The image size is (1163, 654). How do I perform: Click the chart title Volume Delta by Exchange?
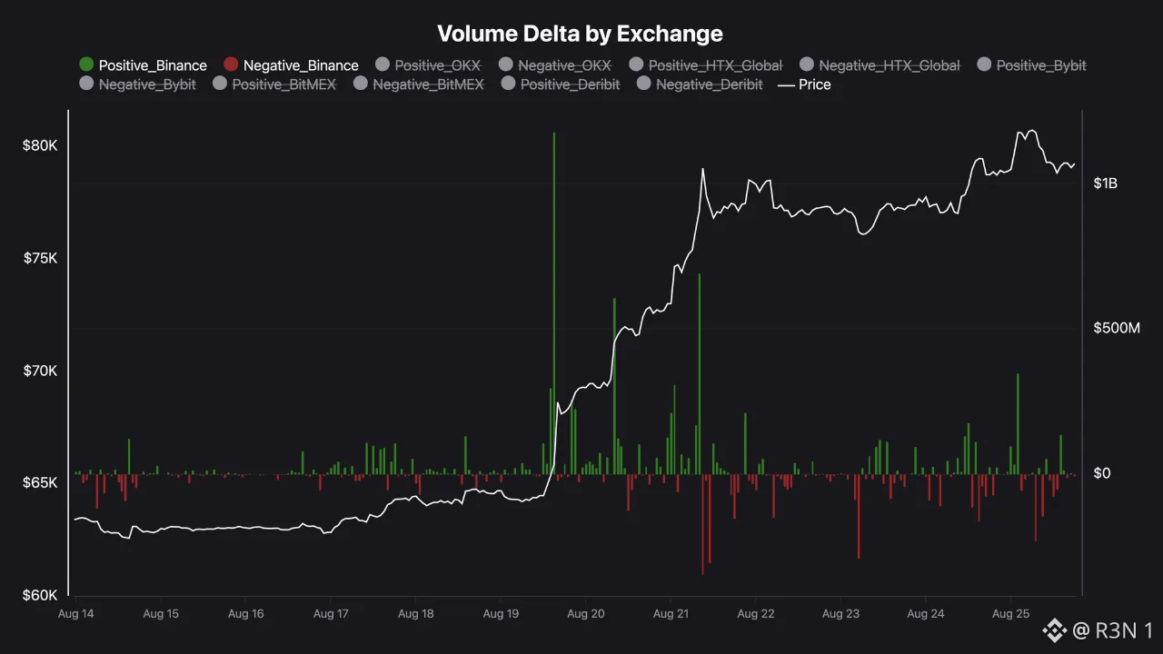coord(581,34)
